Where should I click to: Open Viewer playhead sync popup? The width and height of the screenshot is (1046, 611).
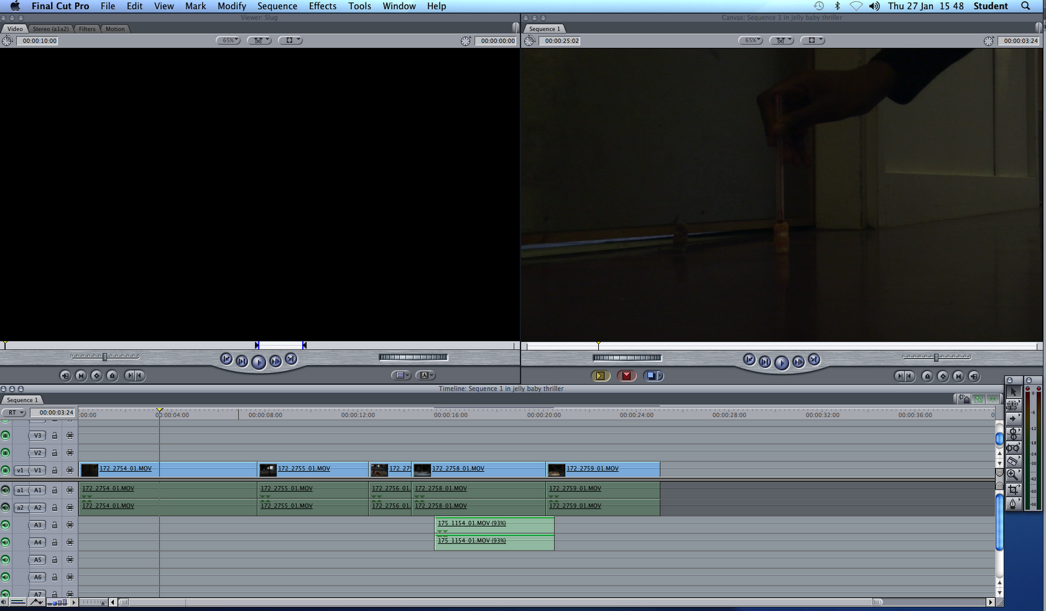click(259, 41)
